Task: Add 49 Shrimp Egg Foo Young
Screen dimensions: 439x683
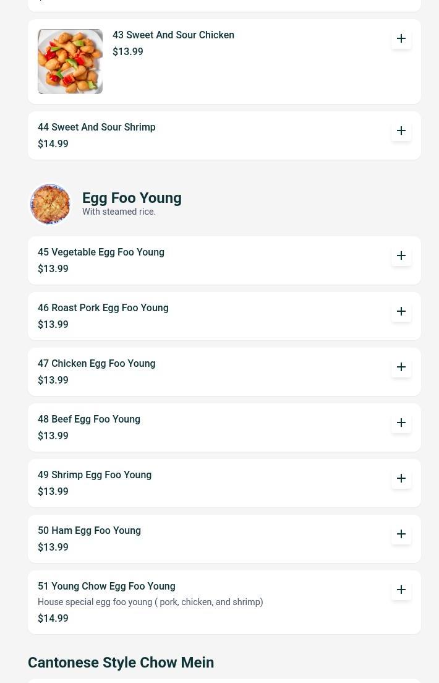Action: [401, 479]
